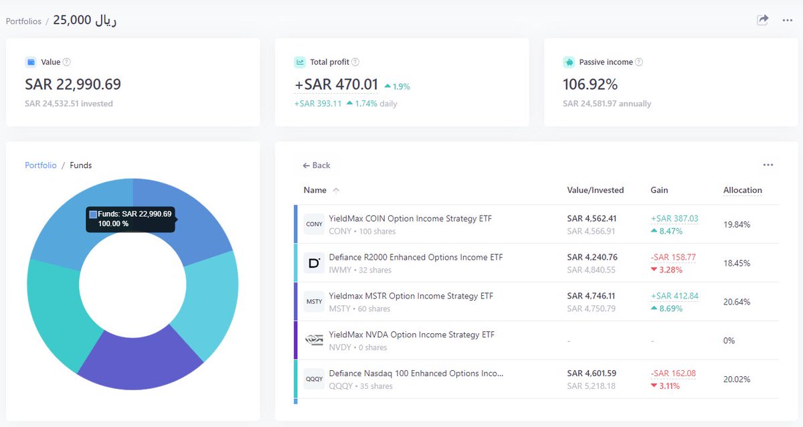
Task: Click the MSTY ticker logo
Action: point(314,302)
